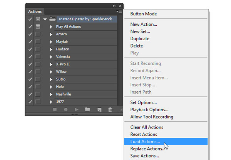231x160 pixels.
Task: Uncheck the Valencia action checkmark
Action: (30, 56)
